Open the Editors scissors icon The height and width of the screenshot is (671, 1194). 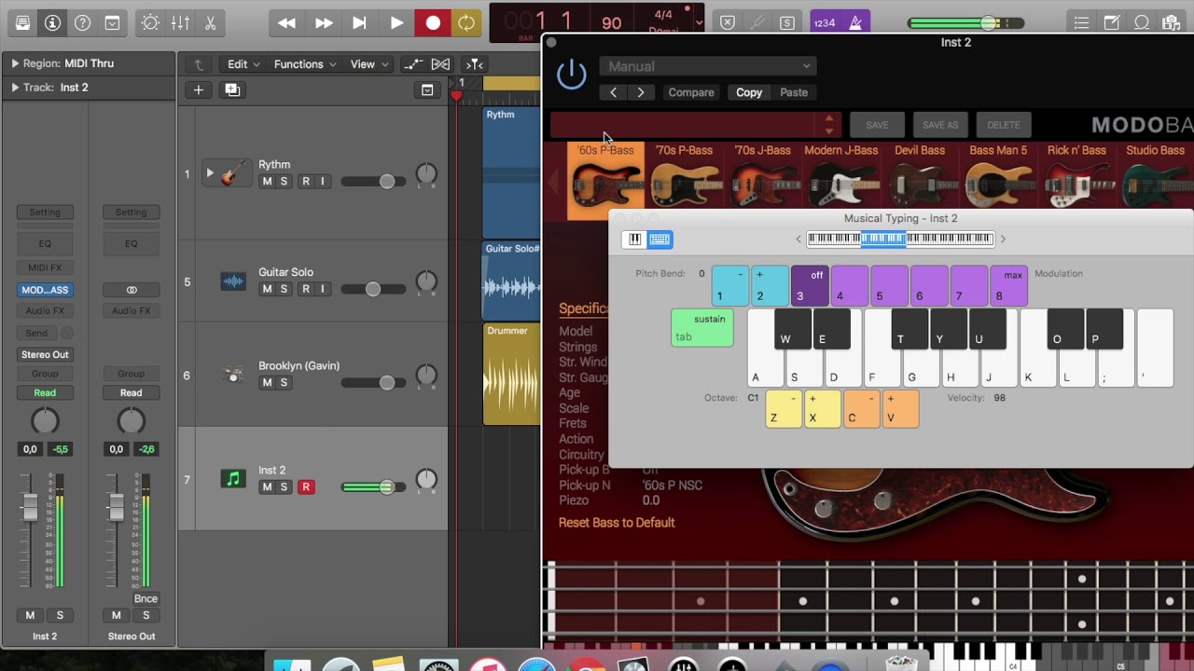pos(210,23)
